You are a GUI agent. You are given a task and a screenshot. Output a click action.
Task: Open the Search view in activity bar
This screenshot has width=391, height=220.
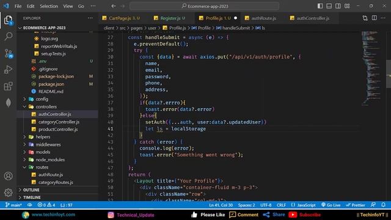click(8, 37)
